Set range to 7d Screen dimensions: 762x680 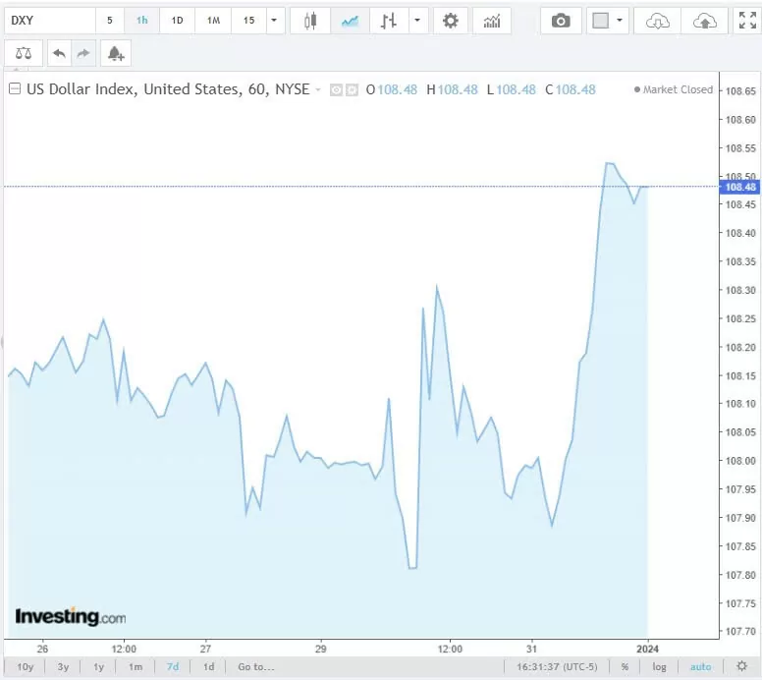pyautogui.click(x=173, y=666)
